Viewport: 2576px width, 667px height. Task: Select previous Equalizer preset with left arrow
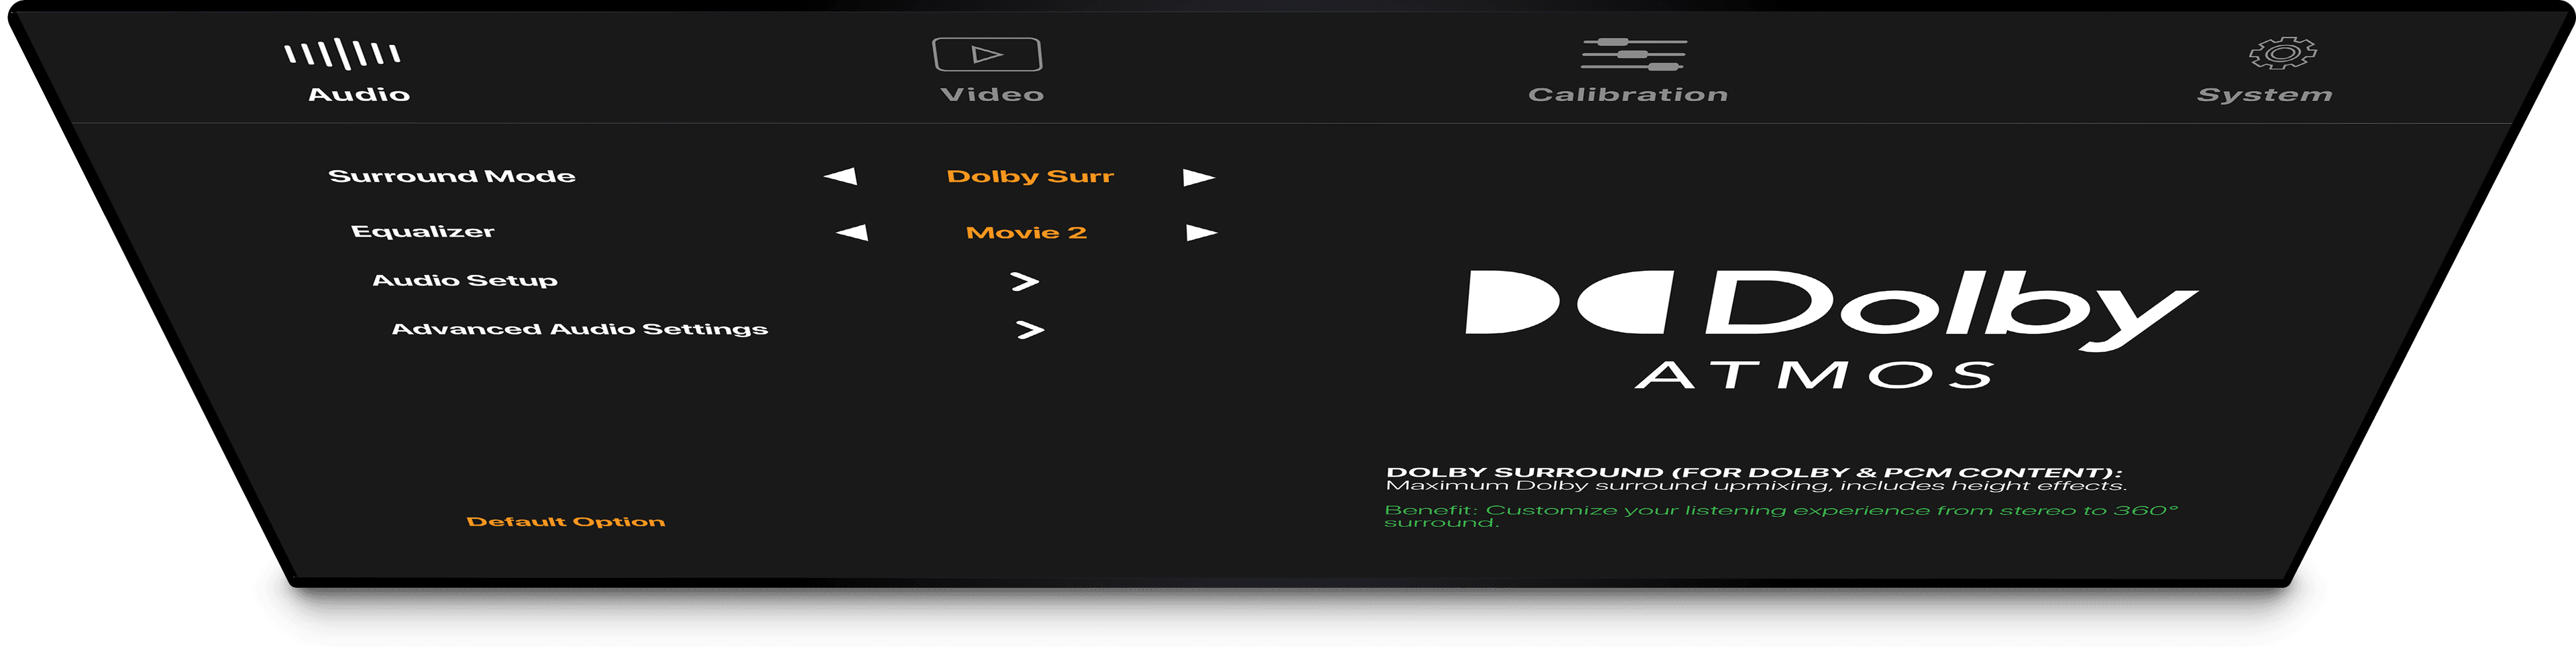pos(852,232)
